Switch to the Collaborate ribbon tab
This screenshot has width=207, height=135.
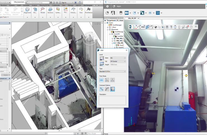coord(56,5)
